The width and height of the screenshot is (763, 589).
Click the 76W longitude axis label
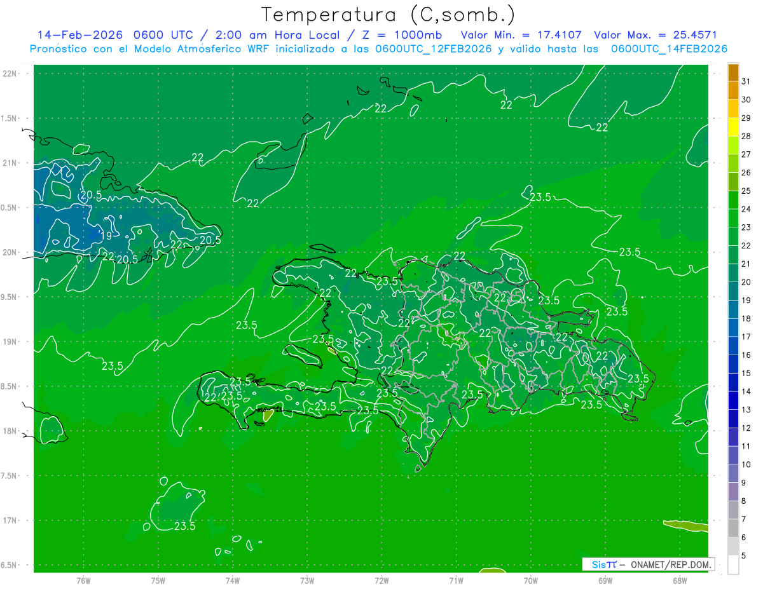click(x=83, y=580)
